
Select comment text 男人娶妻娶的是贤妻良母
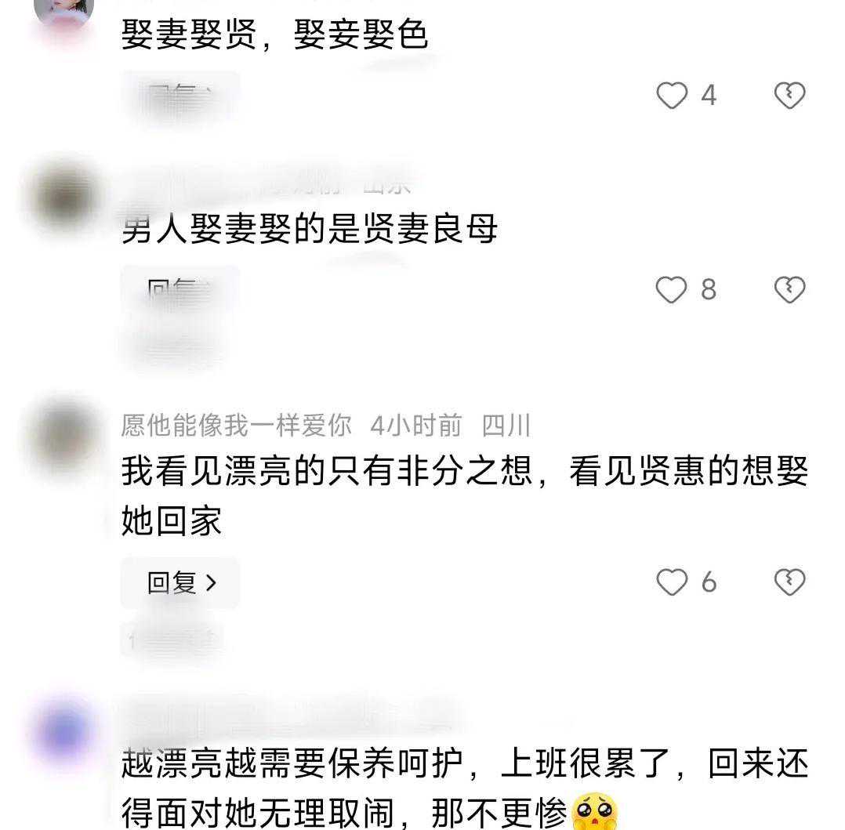310,229
